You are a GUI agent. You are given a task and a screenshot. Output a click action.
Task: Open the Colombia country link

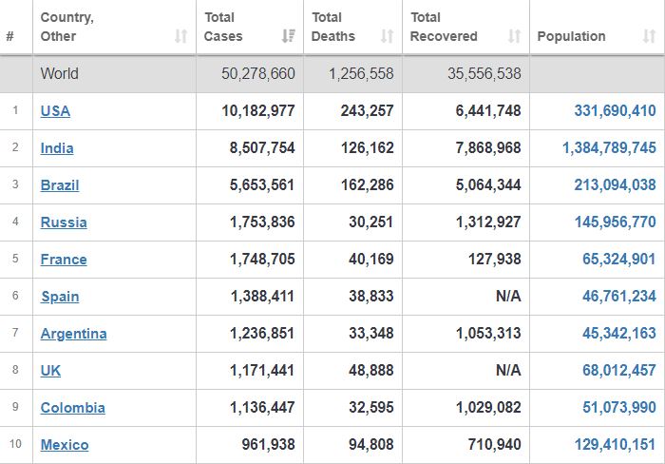click(x=73, y=408)
